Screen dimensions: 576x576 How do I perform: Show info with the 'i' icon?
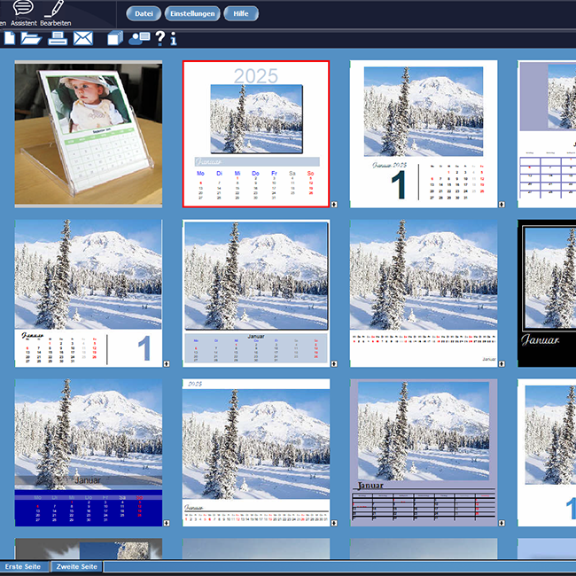tap(174, 37)
